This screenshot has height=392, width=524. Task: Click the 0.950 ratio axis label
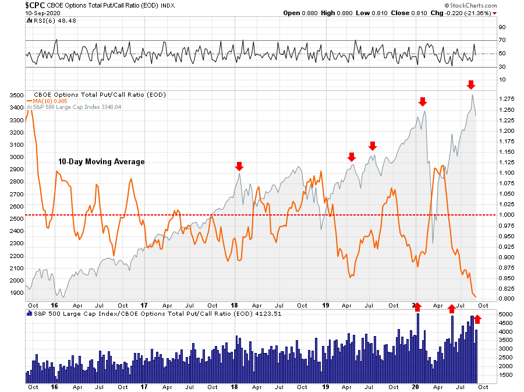pos(507,236)
